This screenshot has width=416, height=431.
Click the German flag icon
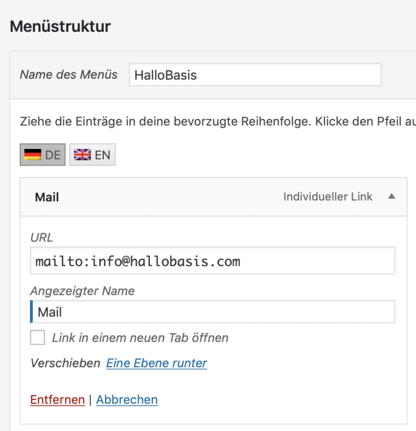point(33,155)
